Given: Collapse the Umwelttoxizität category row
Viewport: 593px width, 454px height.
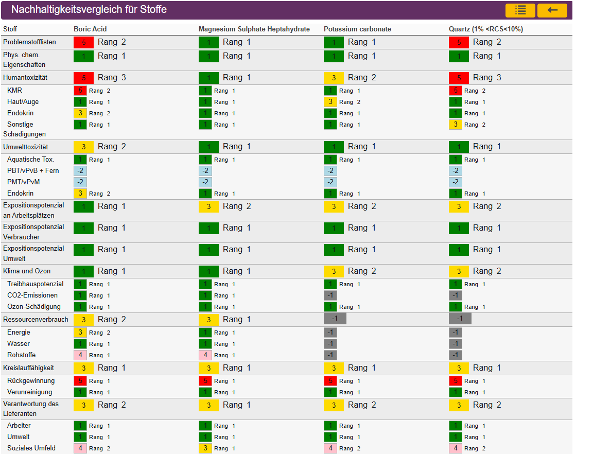Looking at the screenshot, I should 25,147.
